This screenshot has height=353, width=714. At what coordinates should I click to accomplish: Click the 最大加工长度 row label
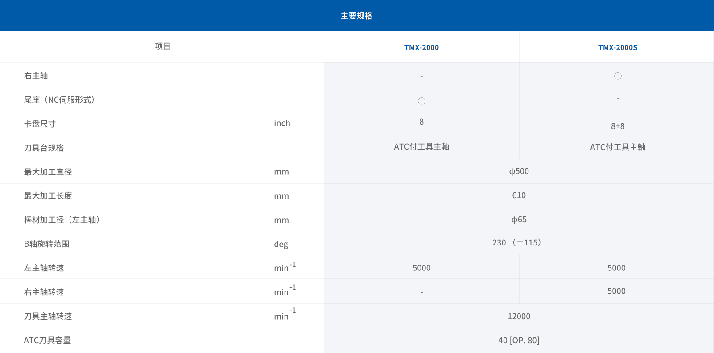pyautogui.click(x=48, y=196)
